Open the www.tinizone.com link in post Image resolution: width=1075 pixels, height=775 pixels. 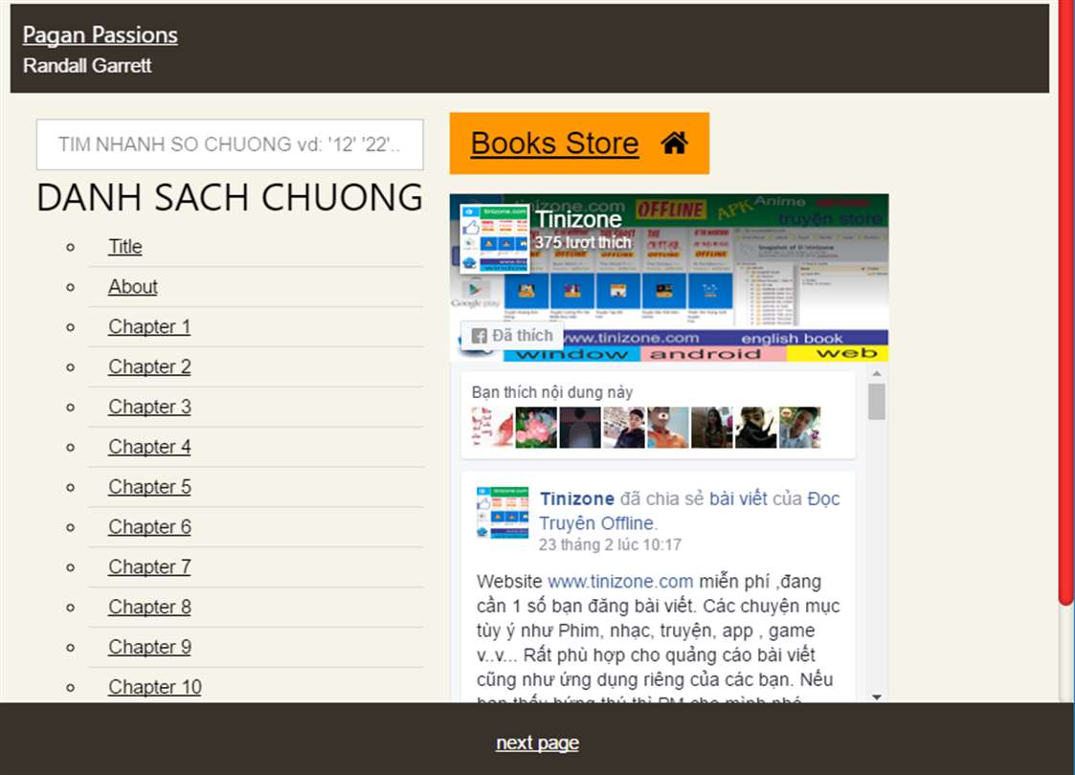[x=620, y=581]
